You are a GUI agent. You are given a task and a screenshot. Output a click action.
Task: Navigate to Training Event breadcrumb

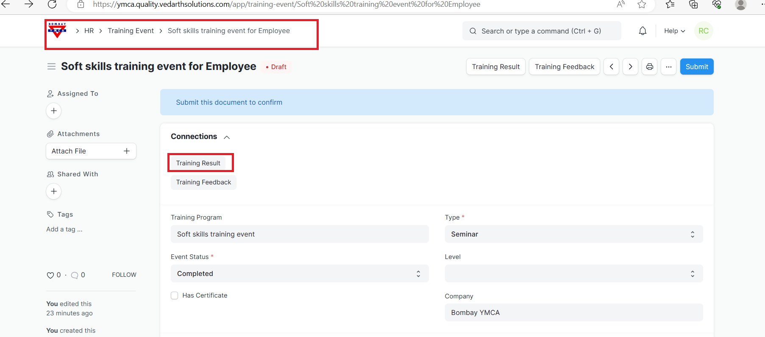[131, 31]
